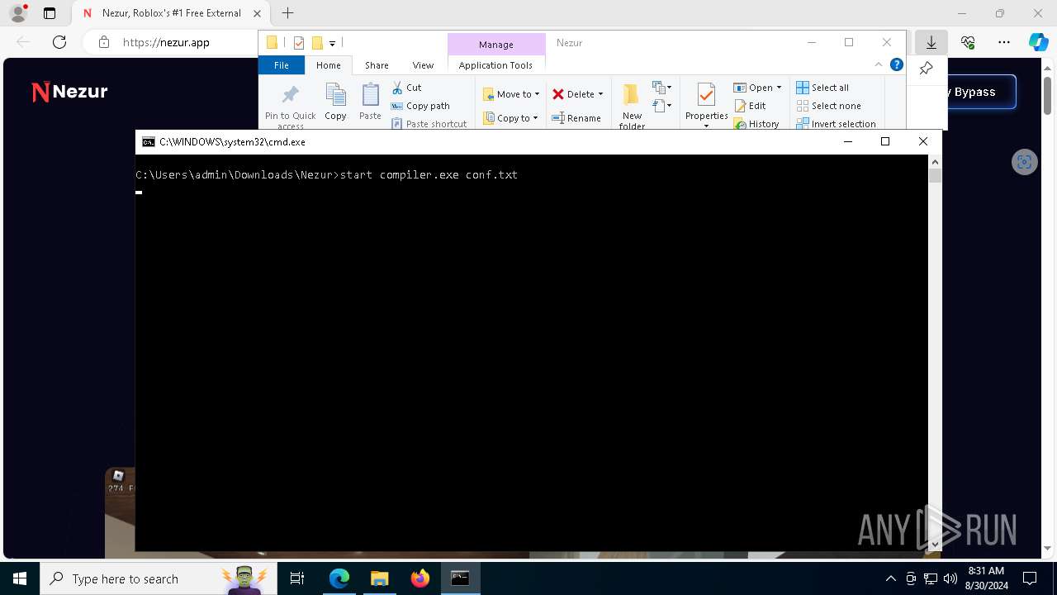Open Microsoft Edge from taskbar
Image resolution: width=1057 pixels, height=595 pixels.
pos(339,578)
